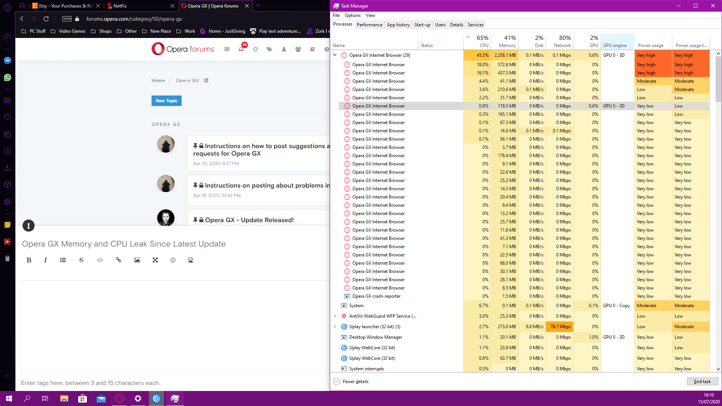Insert code block in composer
The image size is (722, 406).
point(100,260)
